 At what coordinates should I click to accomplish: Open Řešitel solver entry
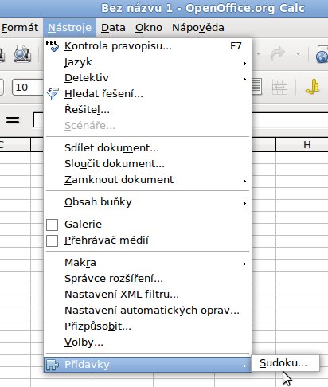click(x=147, y=110)
